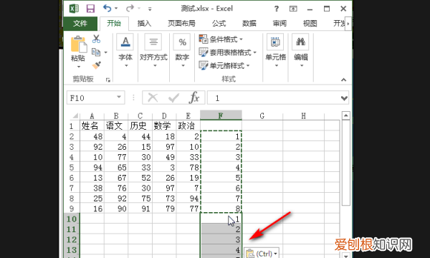
Task: Click vertical scrollbar up arrow
Action: click(x=346, y=115)
